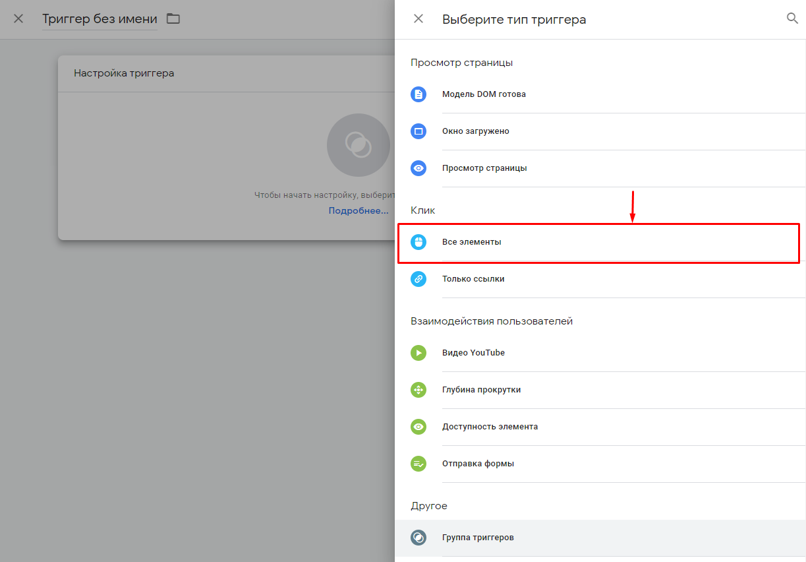Screen dimensions: 806x562
Task: Click the Только ссылки link icon
Action: click(x=418, y=279)
